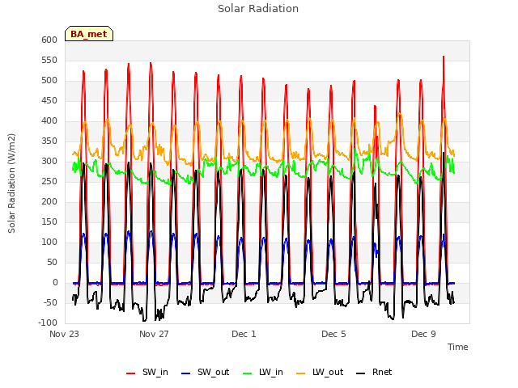
Task: Click the 600 y-axis tick label
Action: tap(49, 40)
